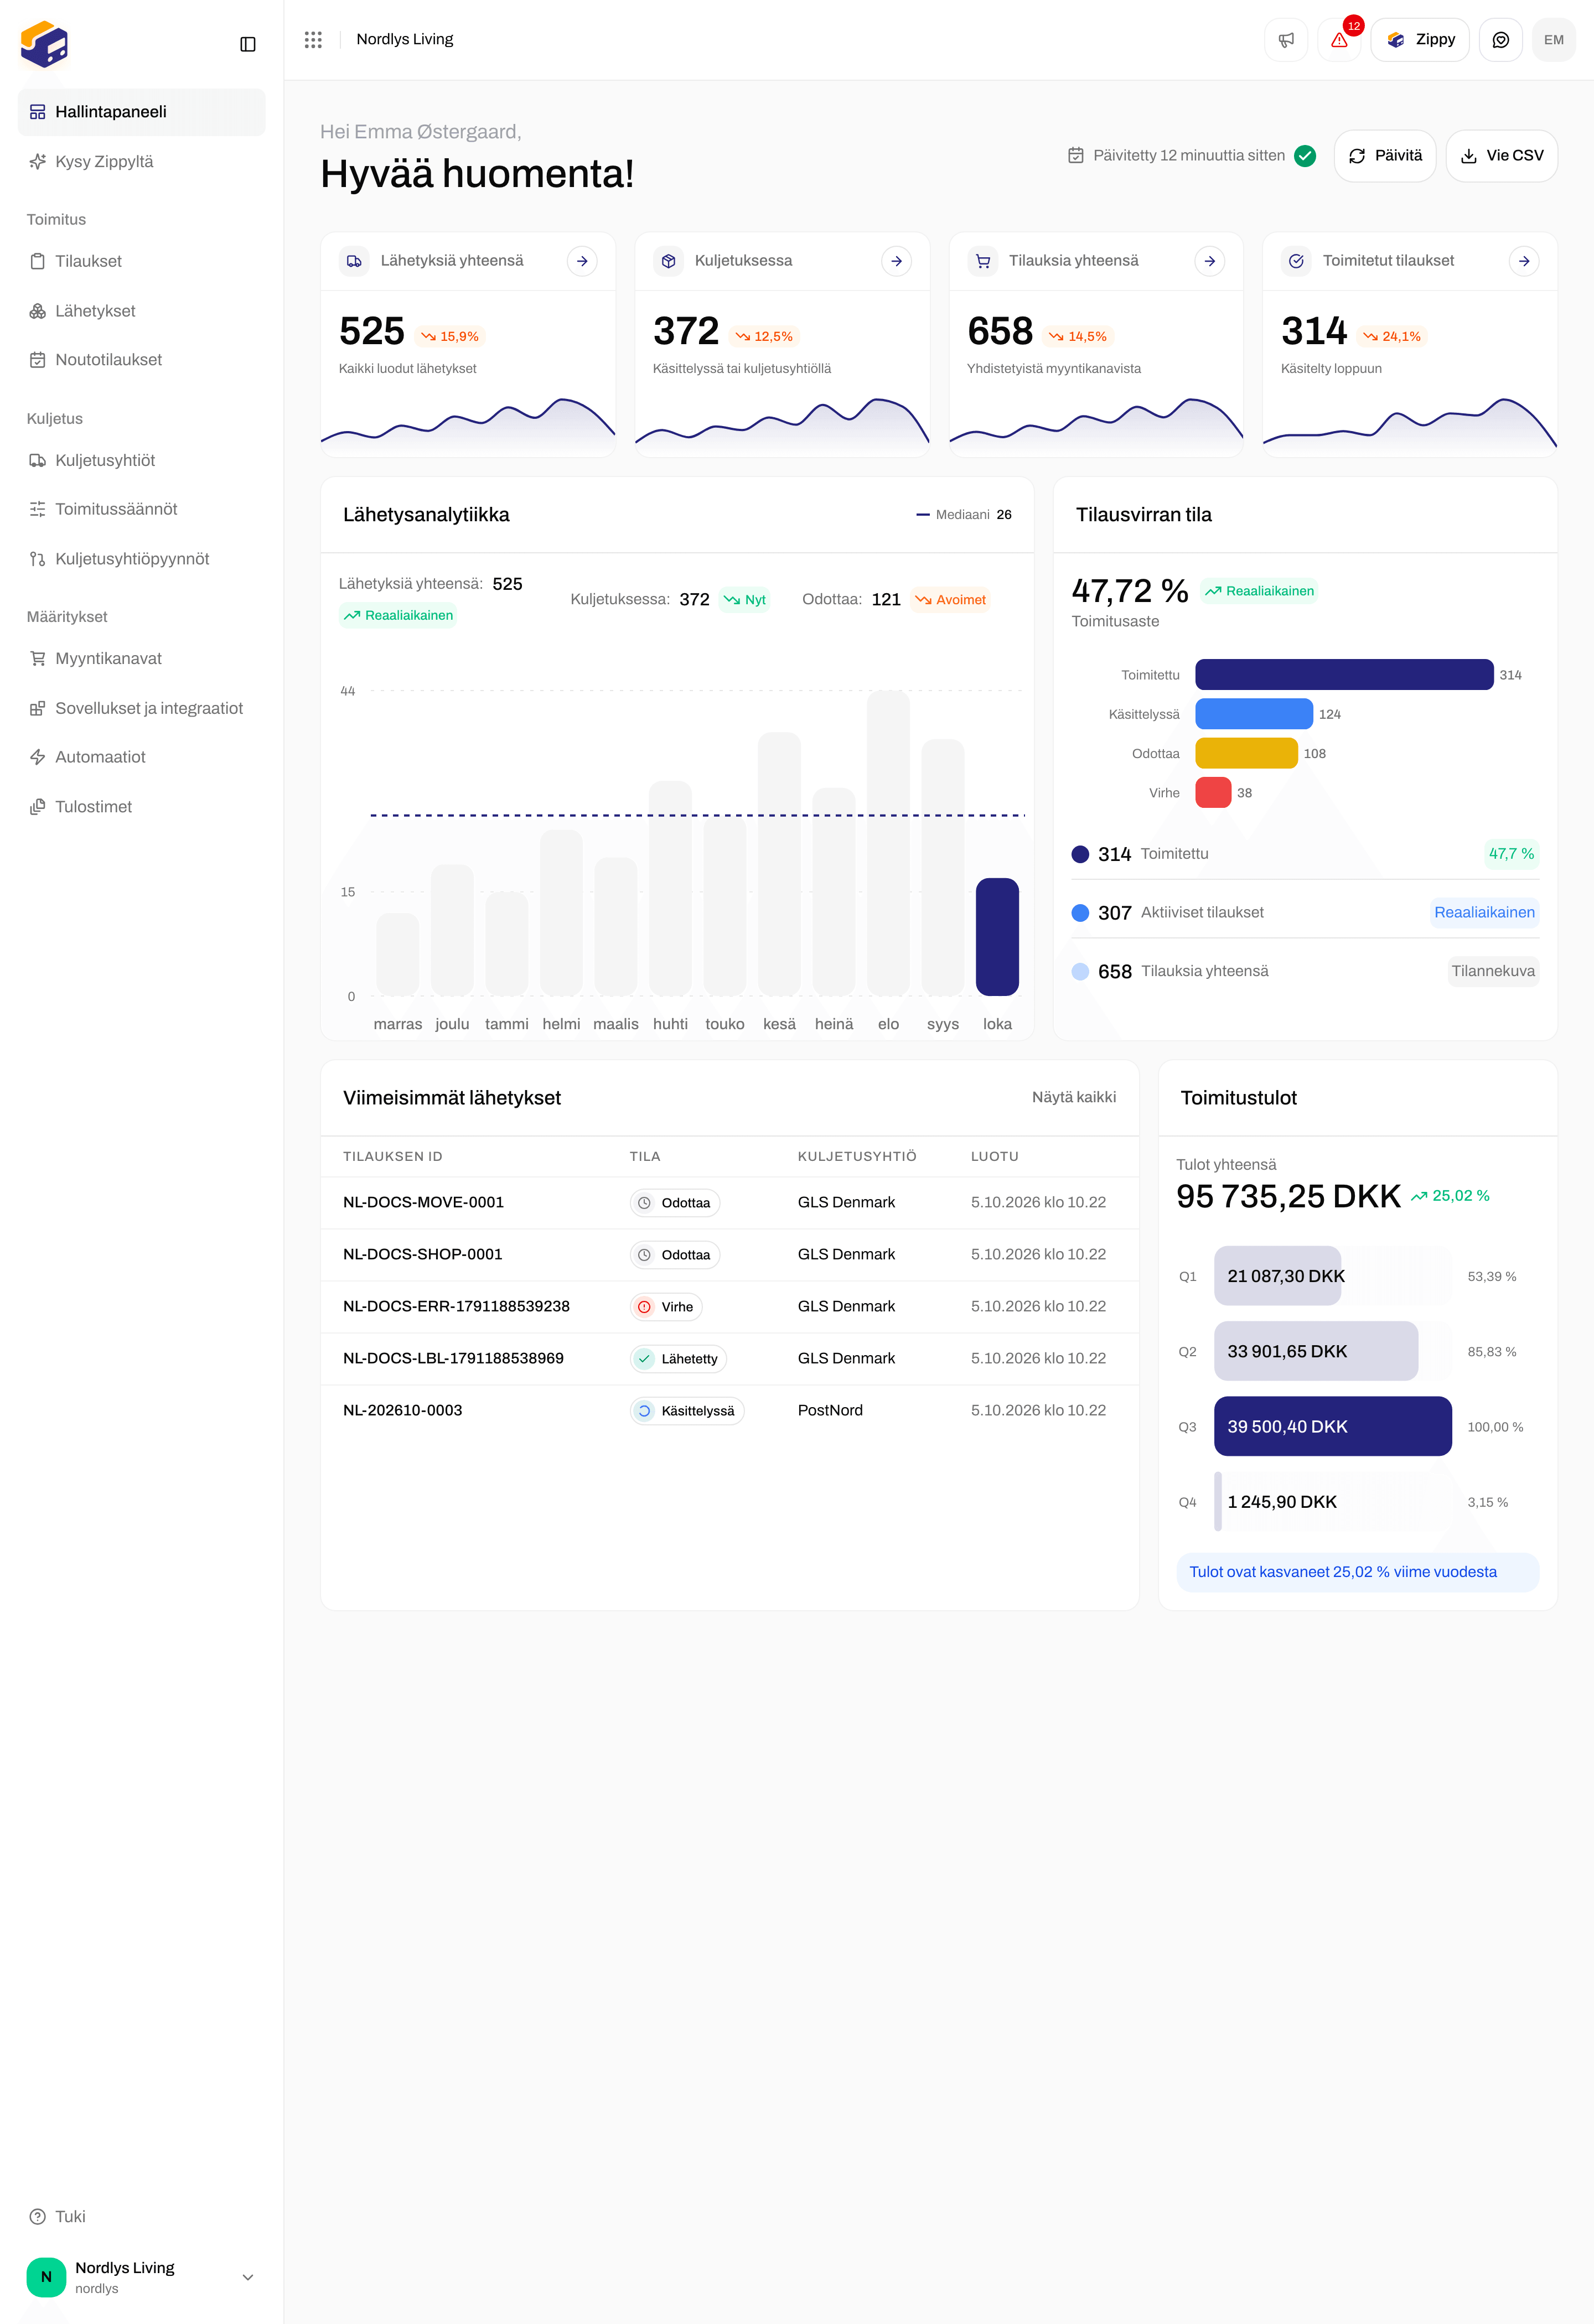Open alerts with 12 notifications
1594x2324 pixels.
[x=1339, y=40]
